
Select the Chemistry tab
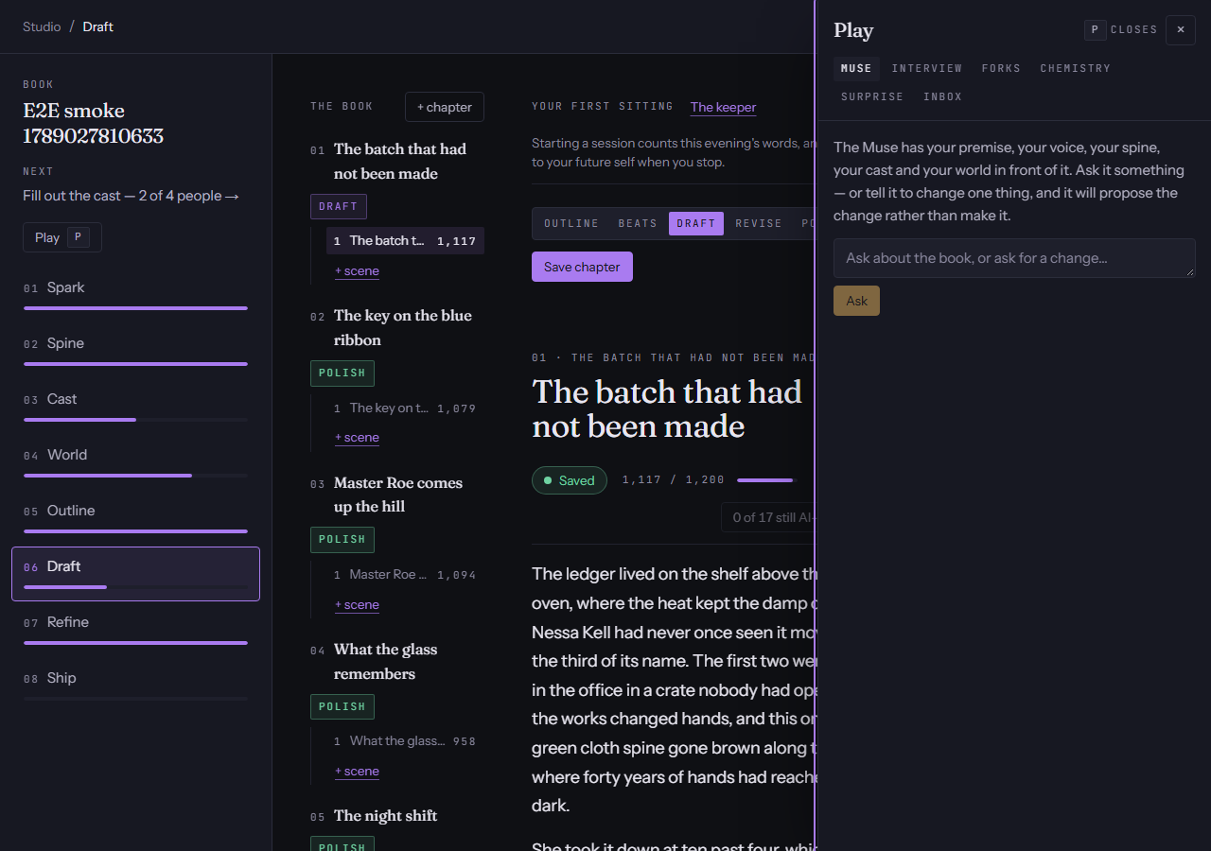1076,68
